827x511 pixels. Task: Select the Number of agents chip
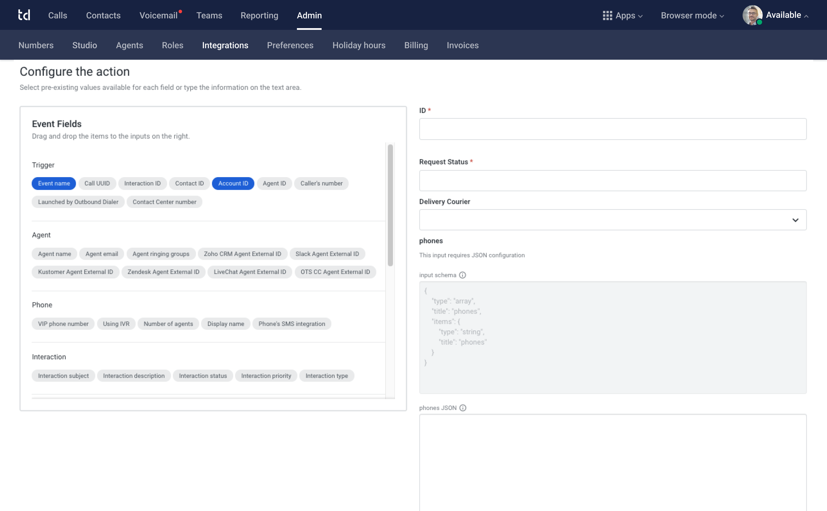click(x=168, y=324)
